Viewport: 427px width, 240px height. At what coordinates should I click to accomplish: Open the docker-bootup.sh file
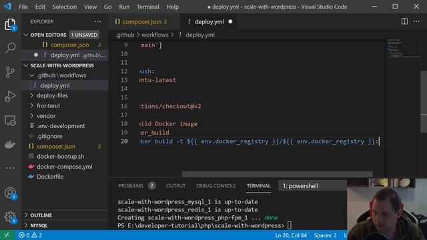pyautogui.click(x=65, y=157)
